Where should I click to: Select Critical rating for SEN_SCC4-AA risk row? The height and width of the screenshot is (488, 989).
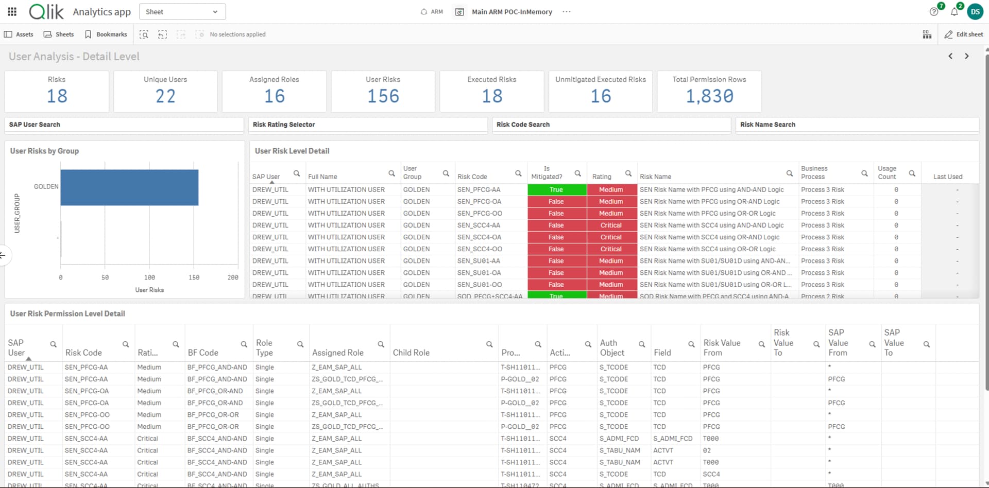(x=612, y=225)
